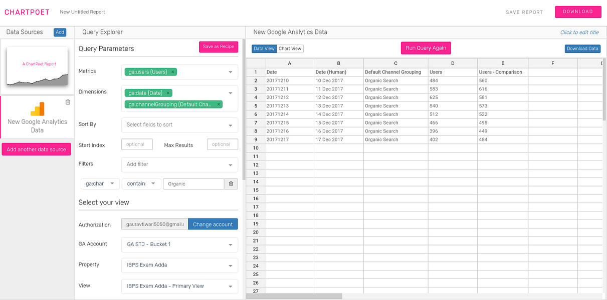Select column B header
Screen dimensions: 607x300
point(339,63)
